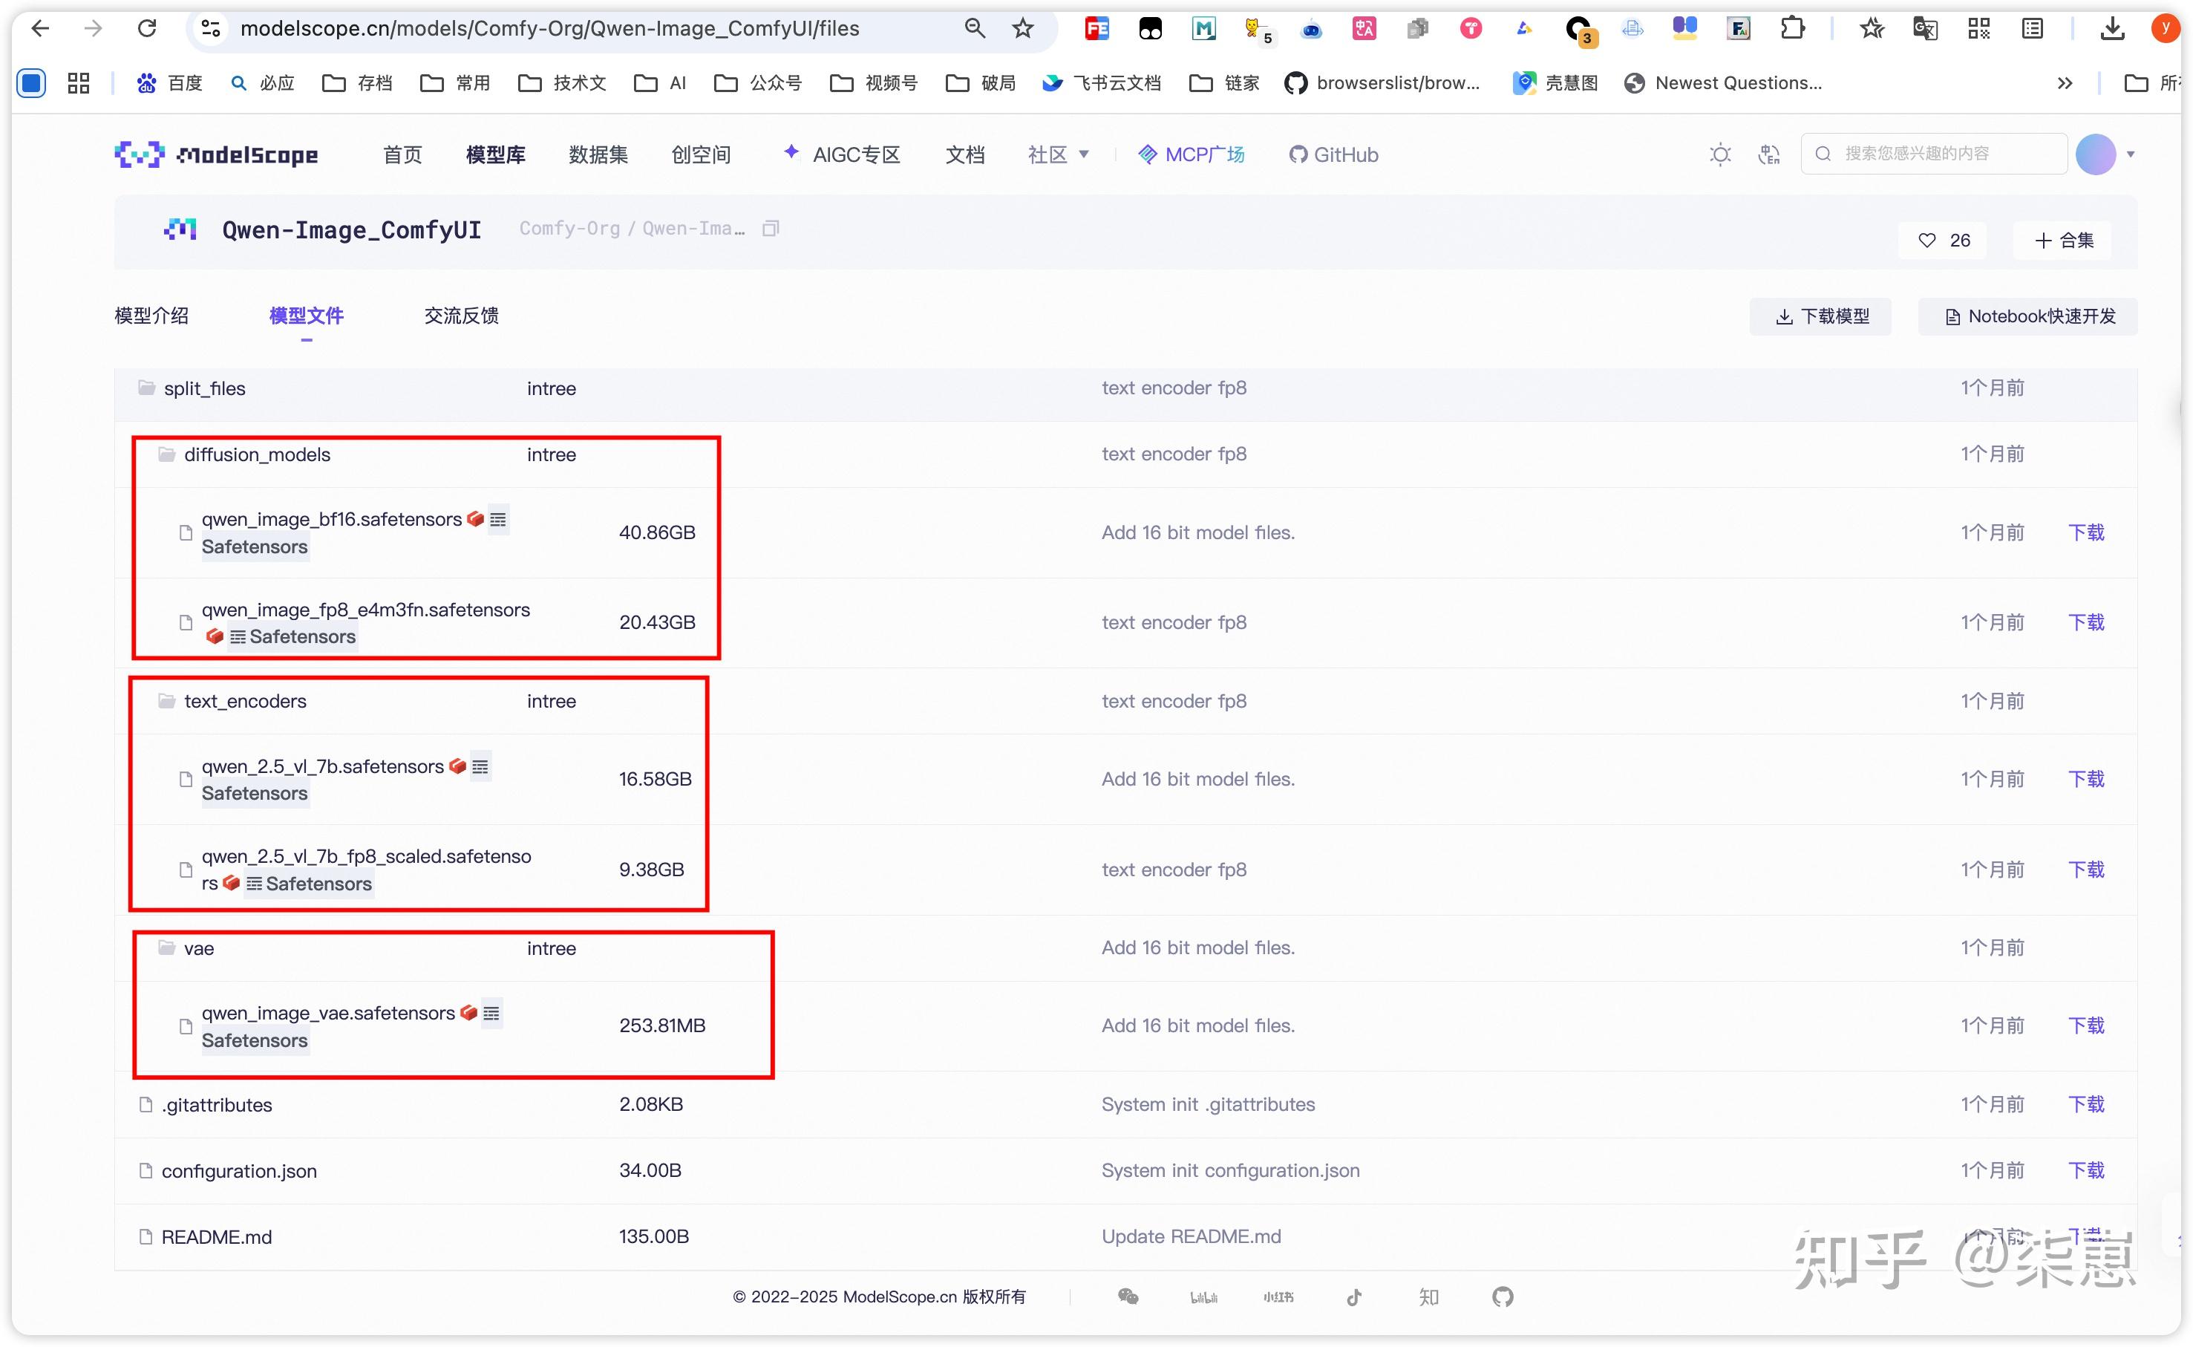2193x1347 pixels.
Task: Open the browser extensions puzzle icon
Action: tap(1792, 28)
